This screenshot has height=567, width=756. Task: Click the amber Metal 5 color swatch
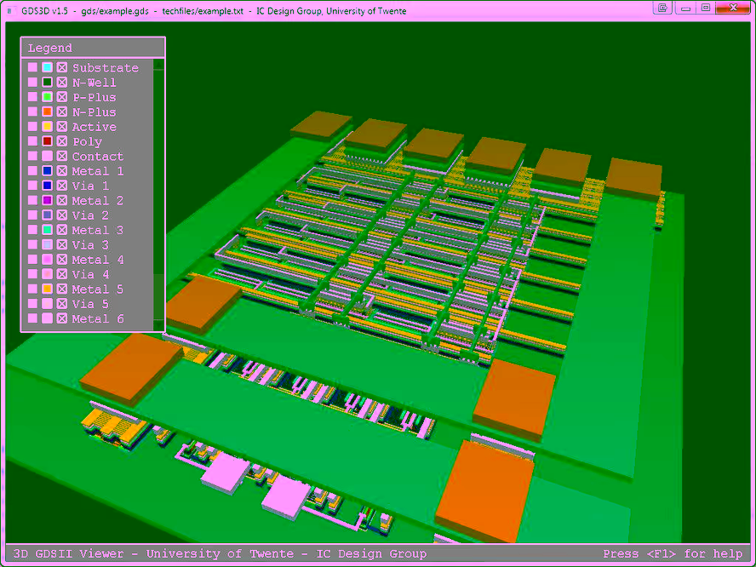(47, 289)
